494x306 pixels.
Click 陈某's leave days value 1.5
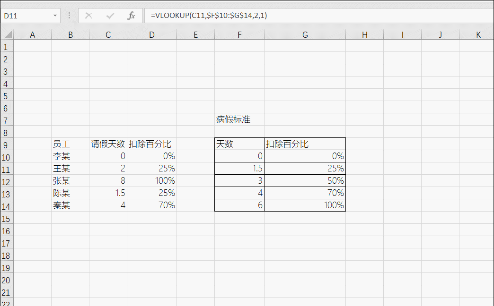[108, 193]
